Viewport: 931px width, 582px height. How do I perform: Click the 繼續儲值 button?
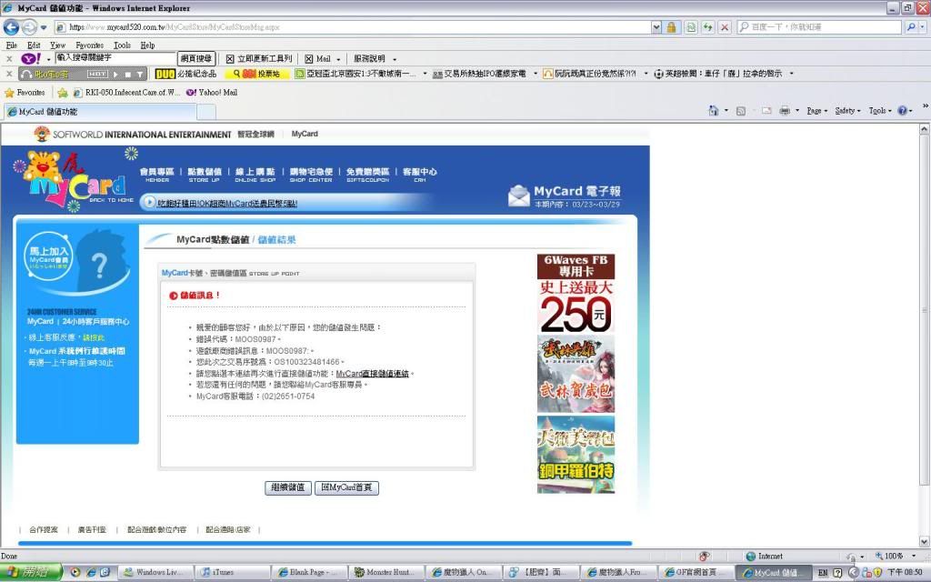point(288,487)
